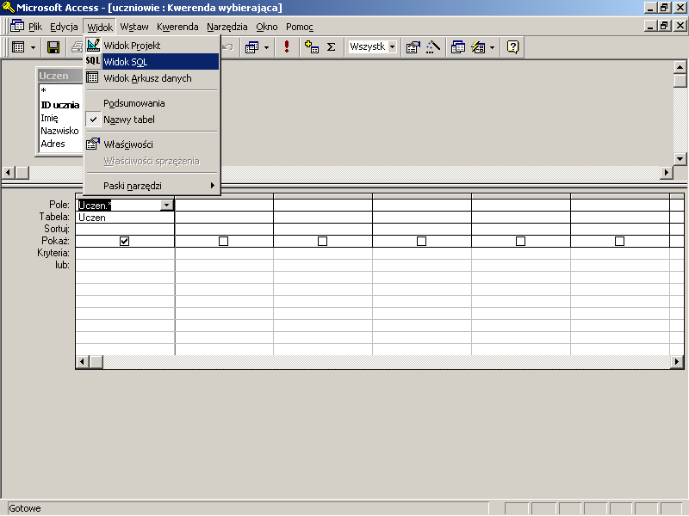Click the Save icon in the toolbar
The height and width of the screenshot is (516, 689).
pyautogui.click(x=53, y=47)
